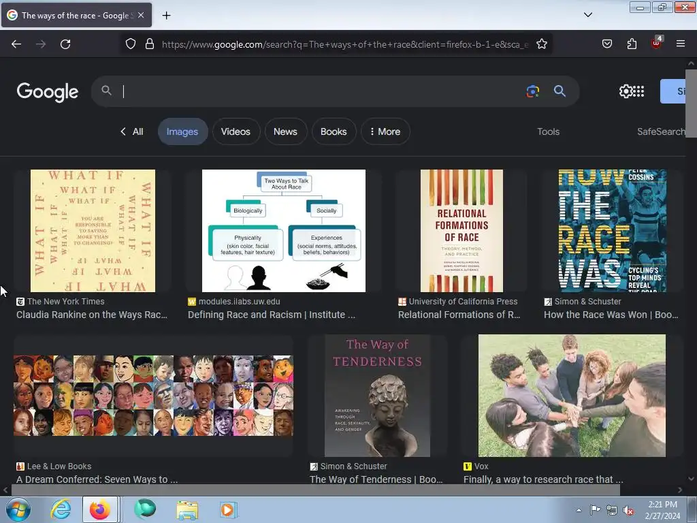Expand the More search filters
This screenshot has height=523, width=697.
[x=385, y=131]
